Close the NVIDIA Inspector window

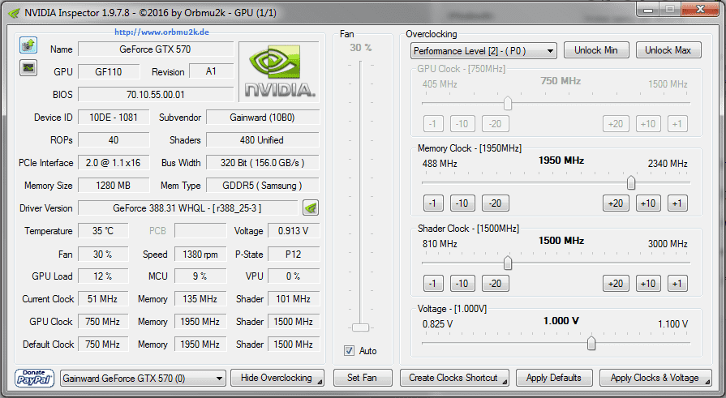click(x=700, y=9)
